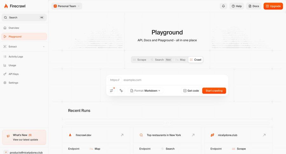286x154 pixels.
Task: Select the Crawl tab
Action: (195, 60)
